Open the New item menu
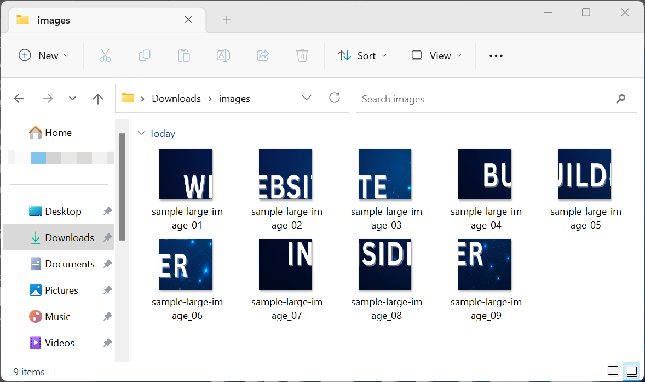645x382 pixels. pos(44,55)
